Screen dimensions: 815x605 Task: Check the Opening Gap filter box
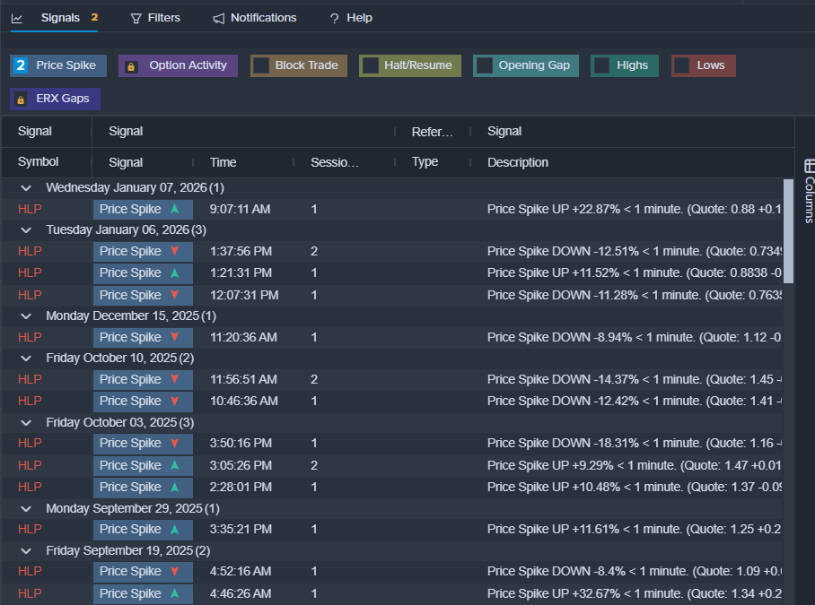click(485, 65)
